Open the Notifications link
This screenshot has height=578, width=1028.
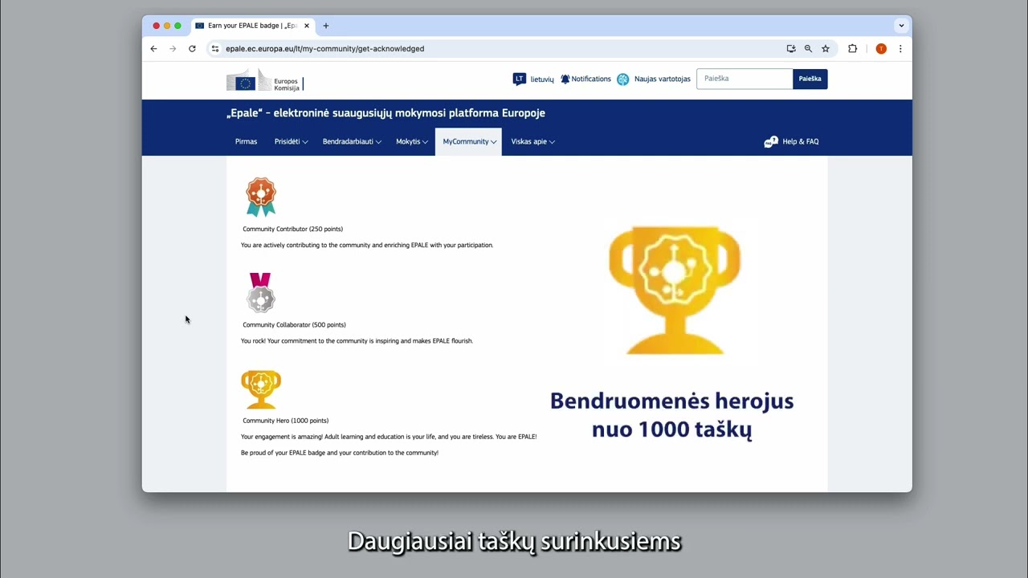(591, 79)
